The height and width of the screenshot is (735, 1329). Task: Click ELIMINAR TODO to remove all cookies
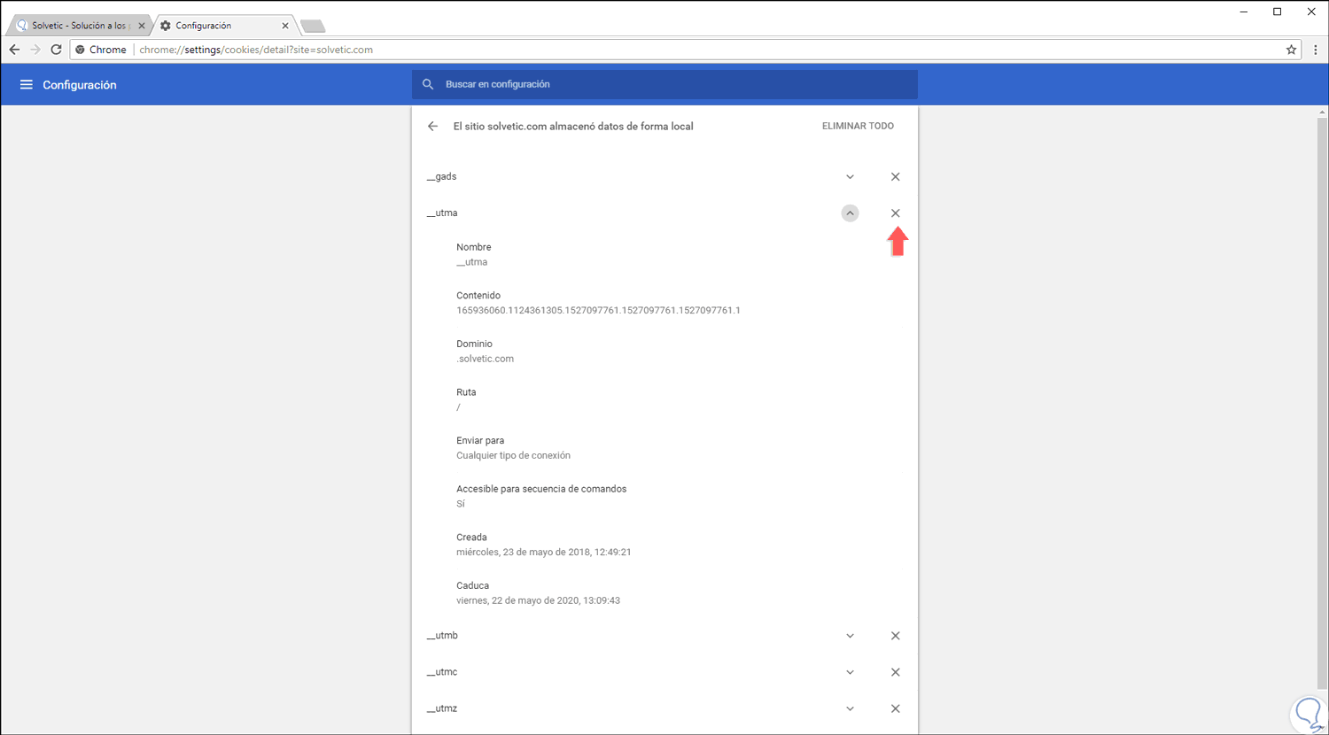click(x=858, y=126)
